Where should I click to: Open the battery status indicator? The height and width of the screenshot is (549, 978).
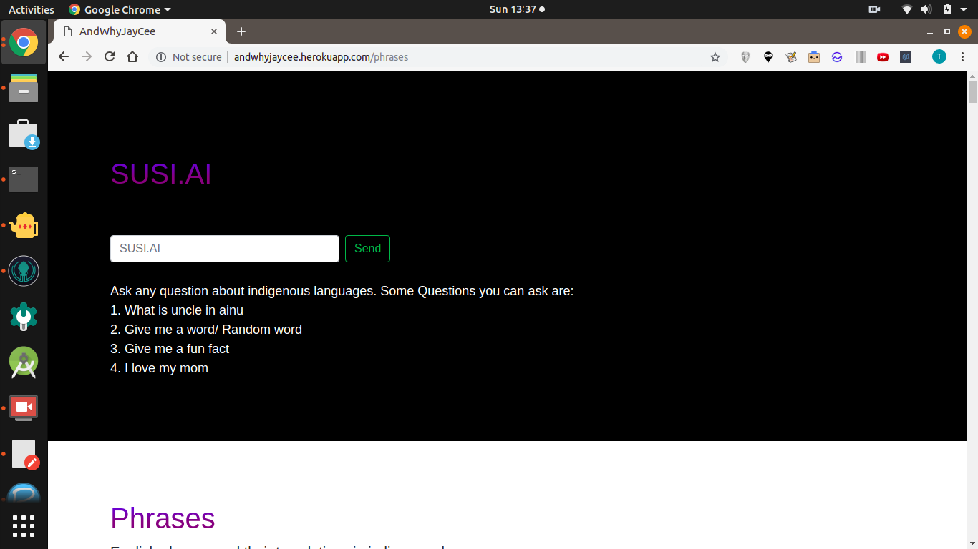tap(947, 9)
